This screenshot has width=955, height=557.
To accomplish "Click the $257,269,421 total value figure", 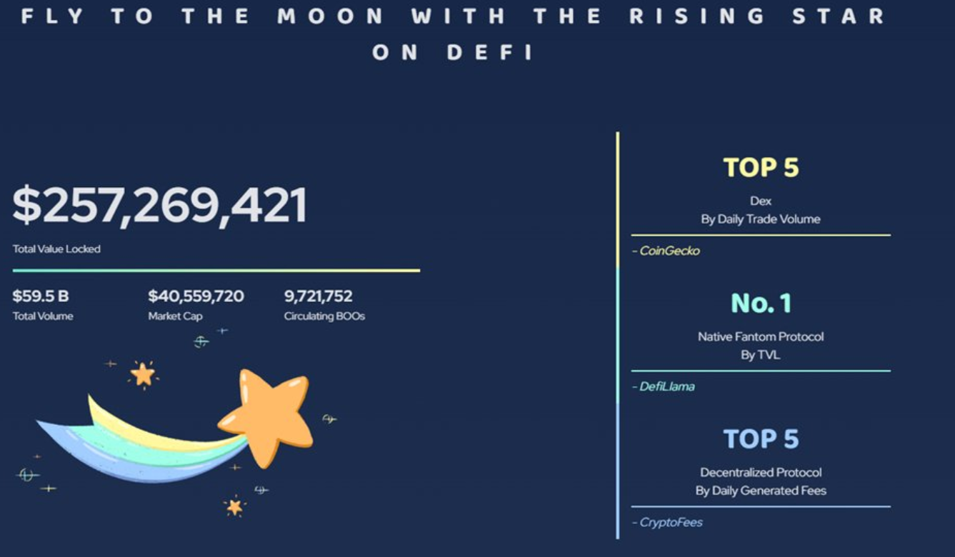I will click(160, 206).
